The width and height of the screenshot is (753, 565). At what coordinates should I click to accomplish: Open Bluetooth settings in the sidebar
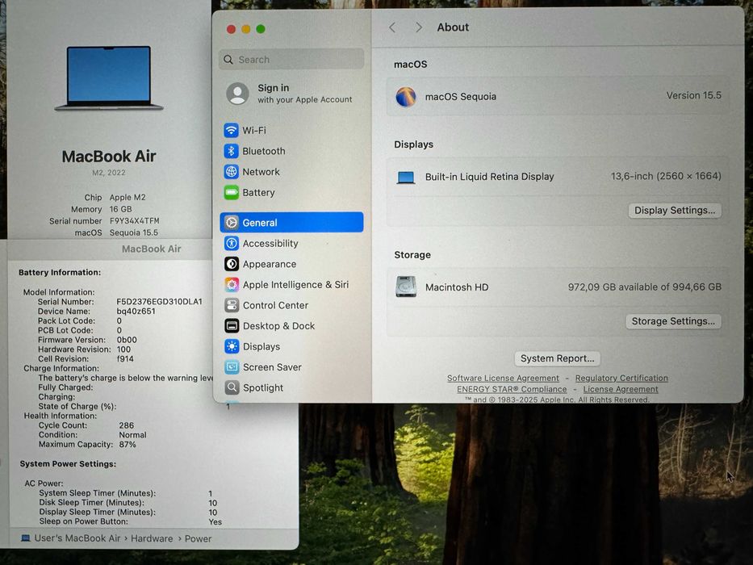(291, 151)
